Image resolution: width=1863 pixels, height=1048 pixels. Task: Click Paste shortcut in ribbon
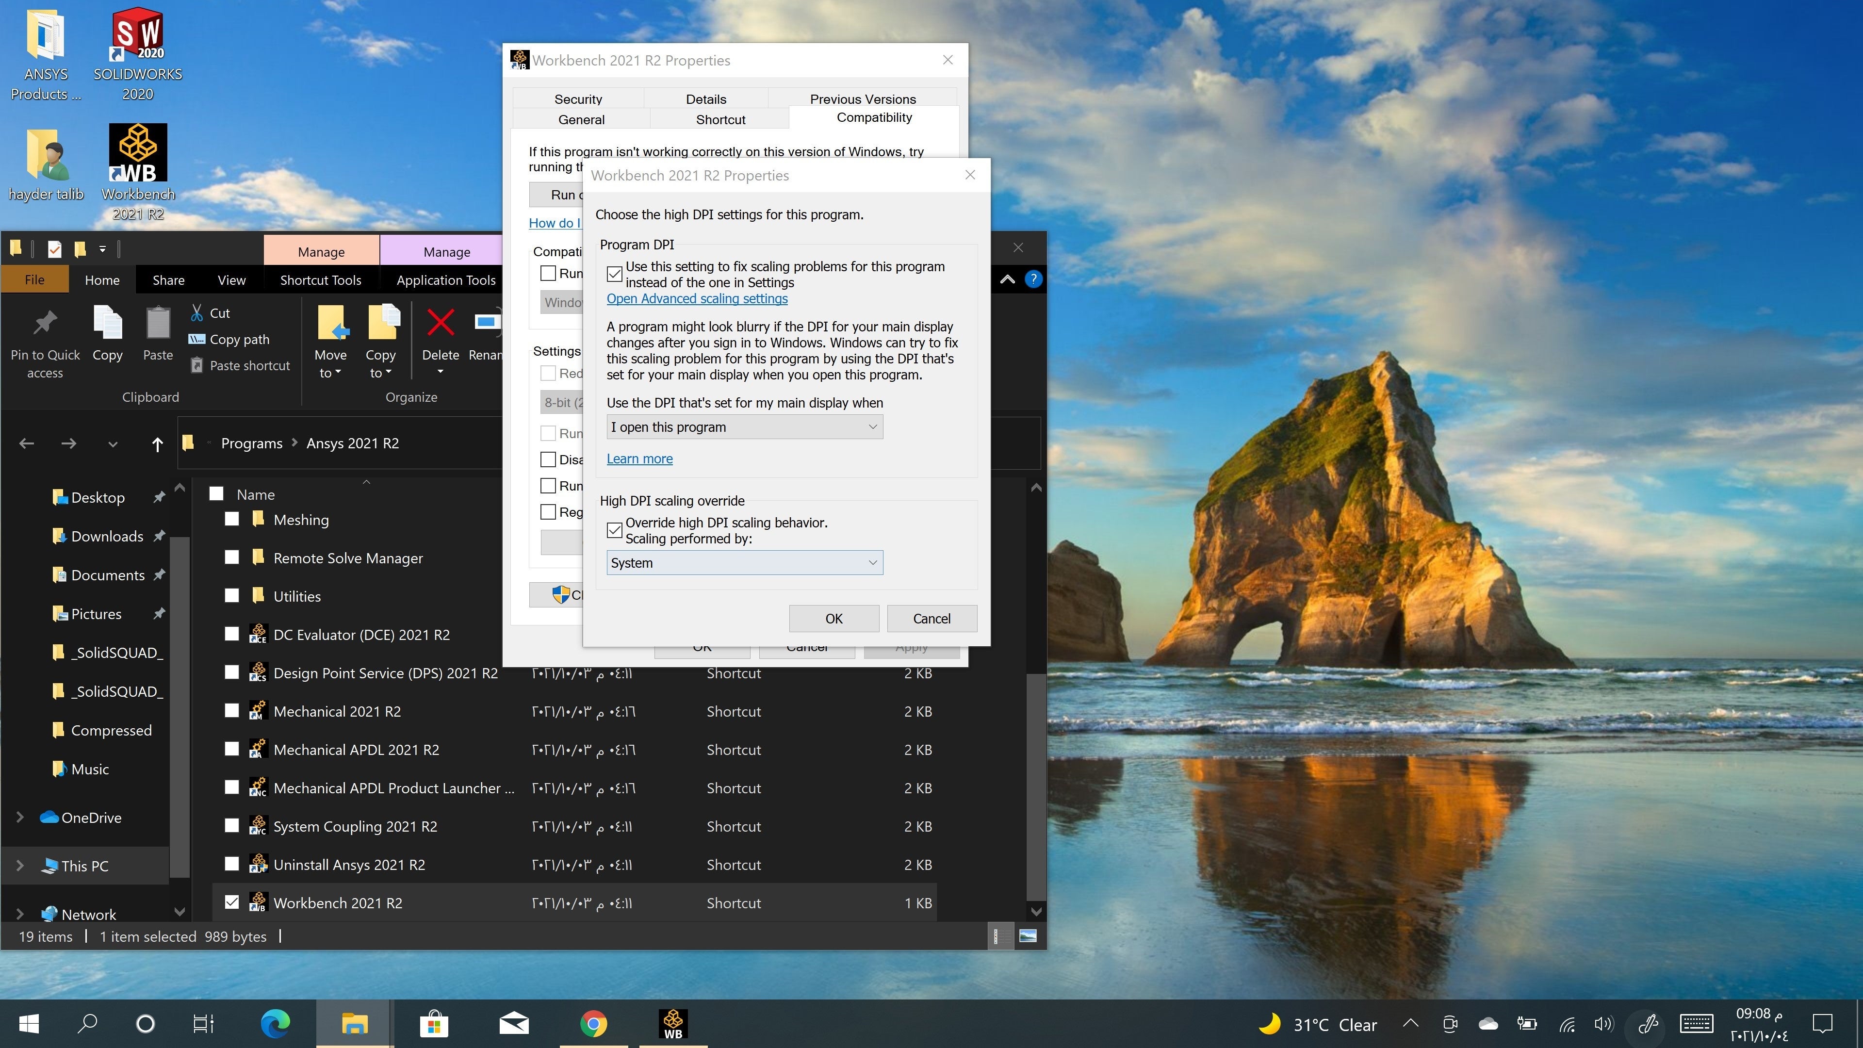pos(240,365)
